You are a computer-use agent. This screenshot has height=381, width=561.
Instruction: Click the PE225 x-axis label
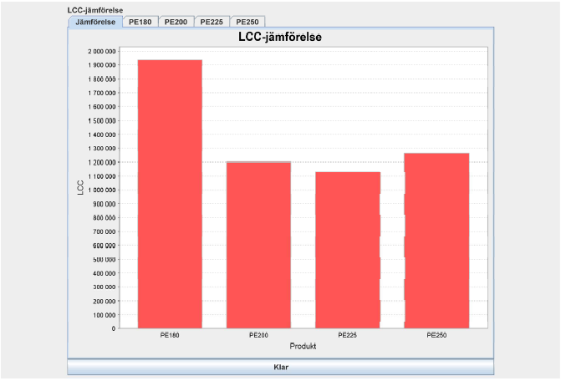click(x=348, y=335)
